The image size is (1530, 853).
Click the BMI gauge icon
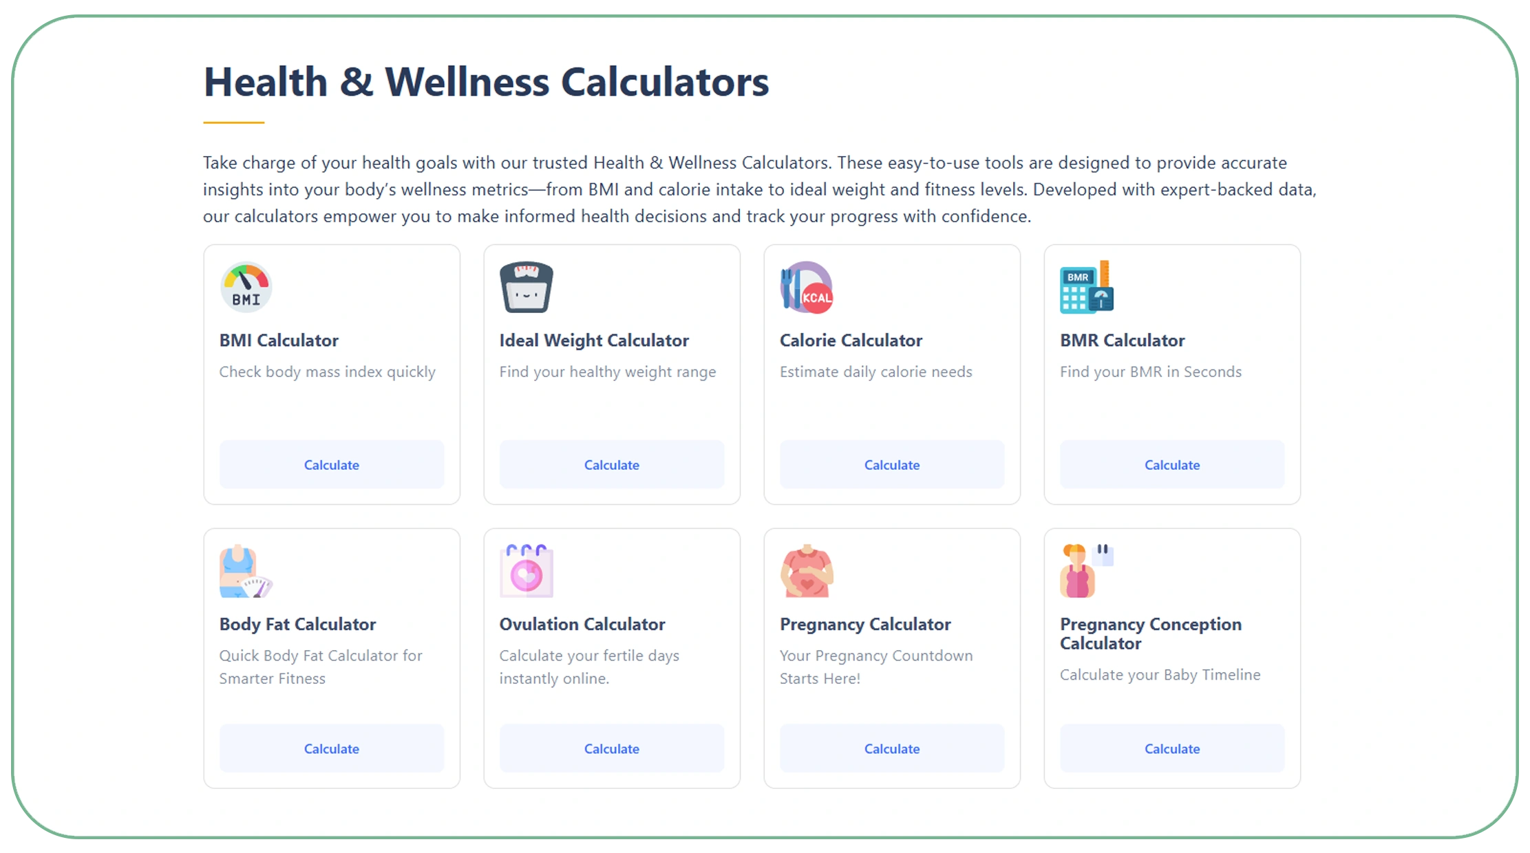[246, 287]
